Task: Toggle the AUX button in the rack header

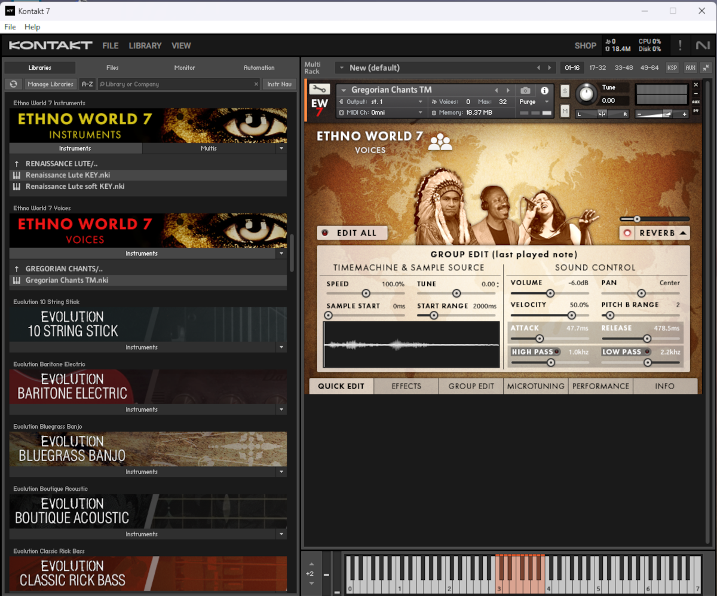Action: tap(690, 68)
